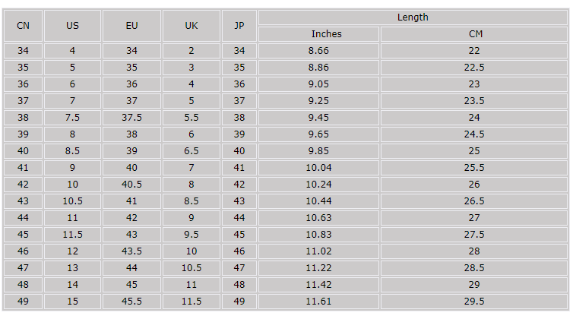Screen dimensions: 573x319
Task: Select the Inches sub-header
Action: click(x=327, y=34)
